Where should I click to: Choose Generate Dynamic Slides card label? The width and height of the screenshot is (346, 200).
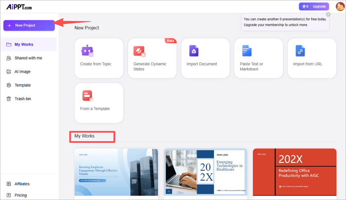(x=150, y=66)
